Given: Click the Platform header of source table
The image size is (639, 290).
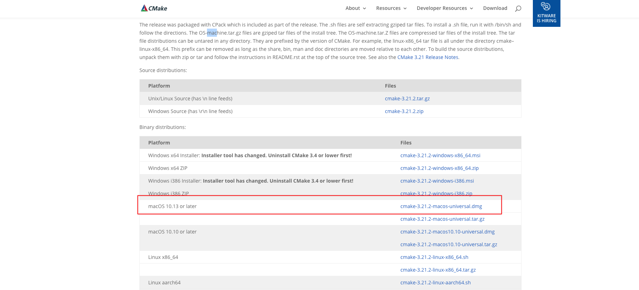Looking at the screenshot, I should tap(159, 86).
